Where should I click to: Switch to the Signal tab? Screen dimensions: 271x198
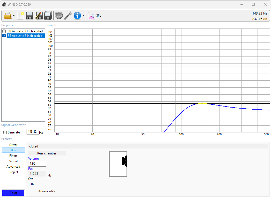(13, 161)
